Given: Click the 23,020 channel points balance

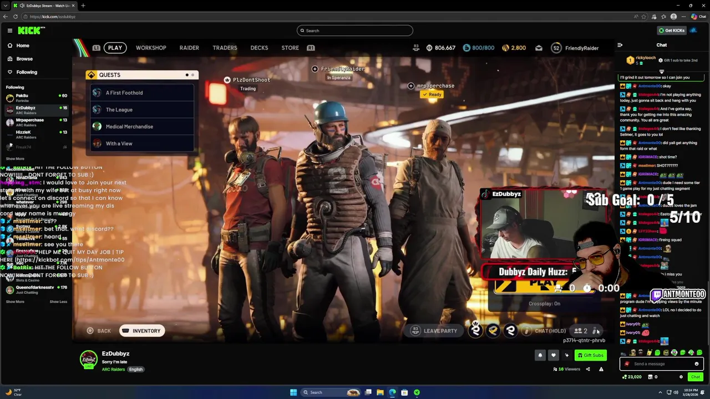Looking at the screenshot, I should point(631,377).
